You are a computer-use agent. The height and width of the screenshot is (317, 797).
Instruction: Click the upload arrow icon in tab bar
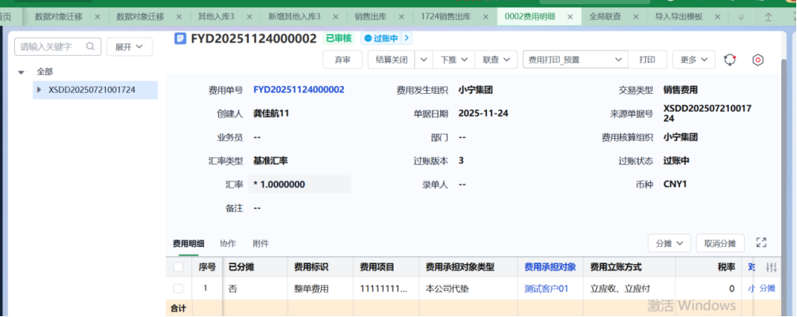(x=768, y=17)
